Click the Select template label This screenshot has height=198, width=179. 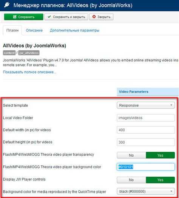tap(15, 105)
